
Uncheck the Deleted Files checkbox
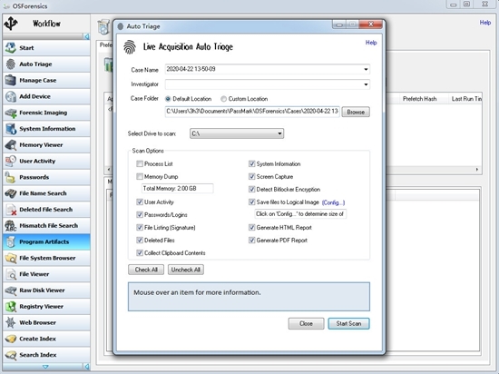(140, 241)
